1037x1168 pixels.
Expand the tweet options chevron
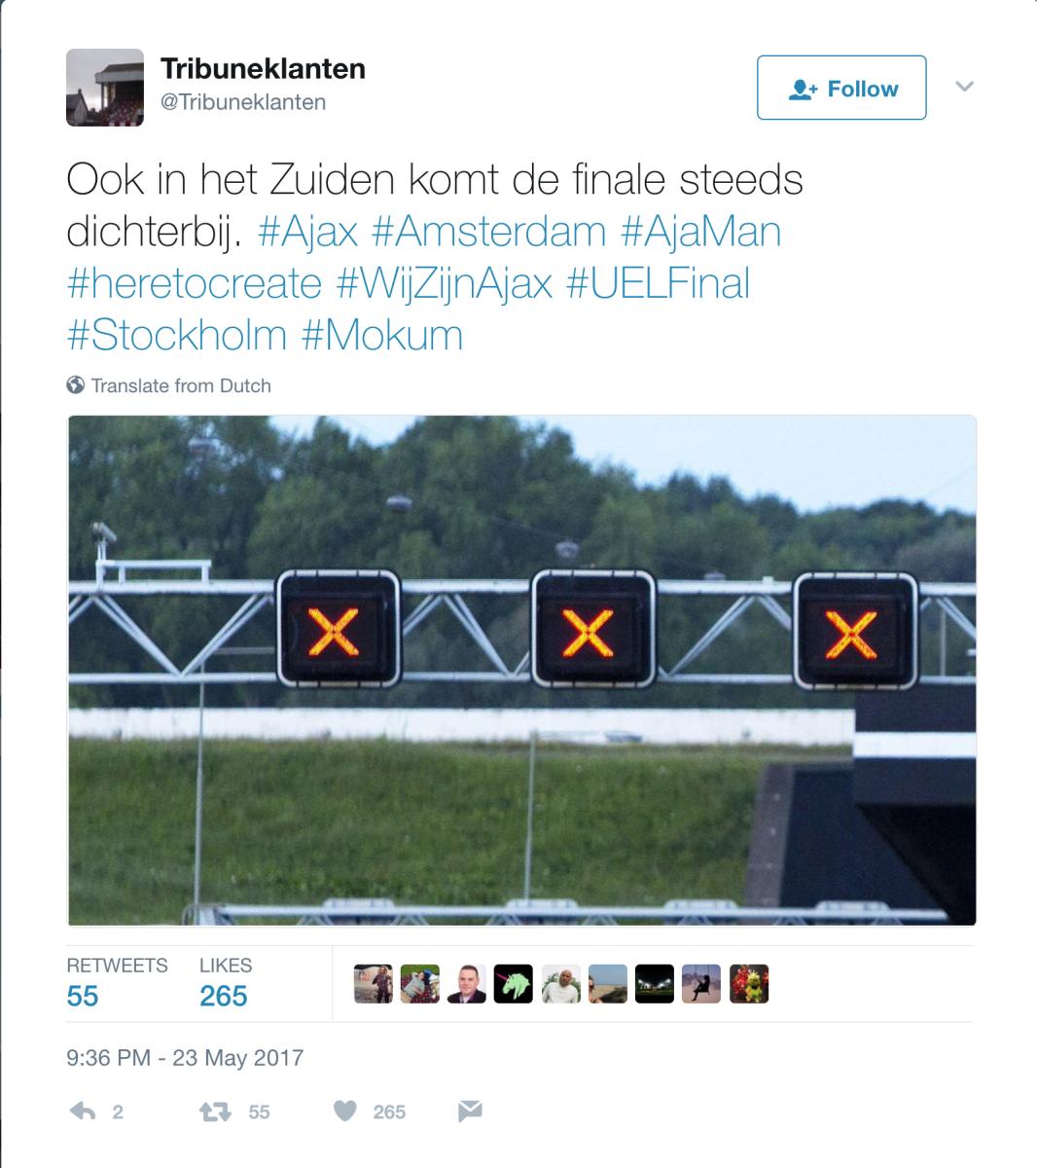(x=965, y=87)
